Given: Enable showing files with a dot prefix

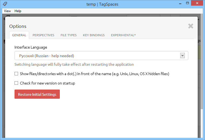Looking at the screenshot, I should 16,74.
